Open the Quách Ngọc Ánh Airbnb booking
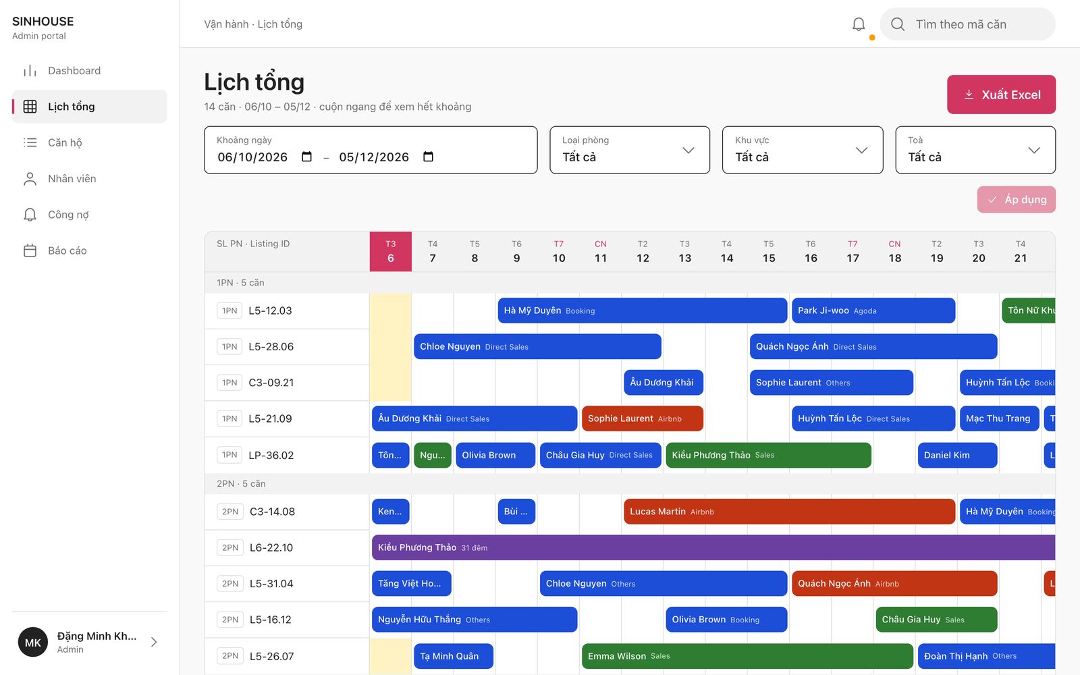 coord(894,584)
